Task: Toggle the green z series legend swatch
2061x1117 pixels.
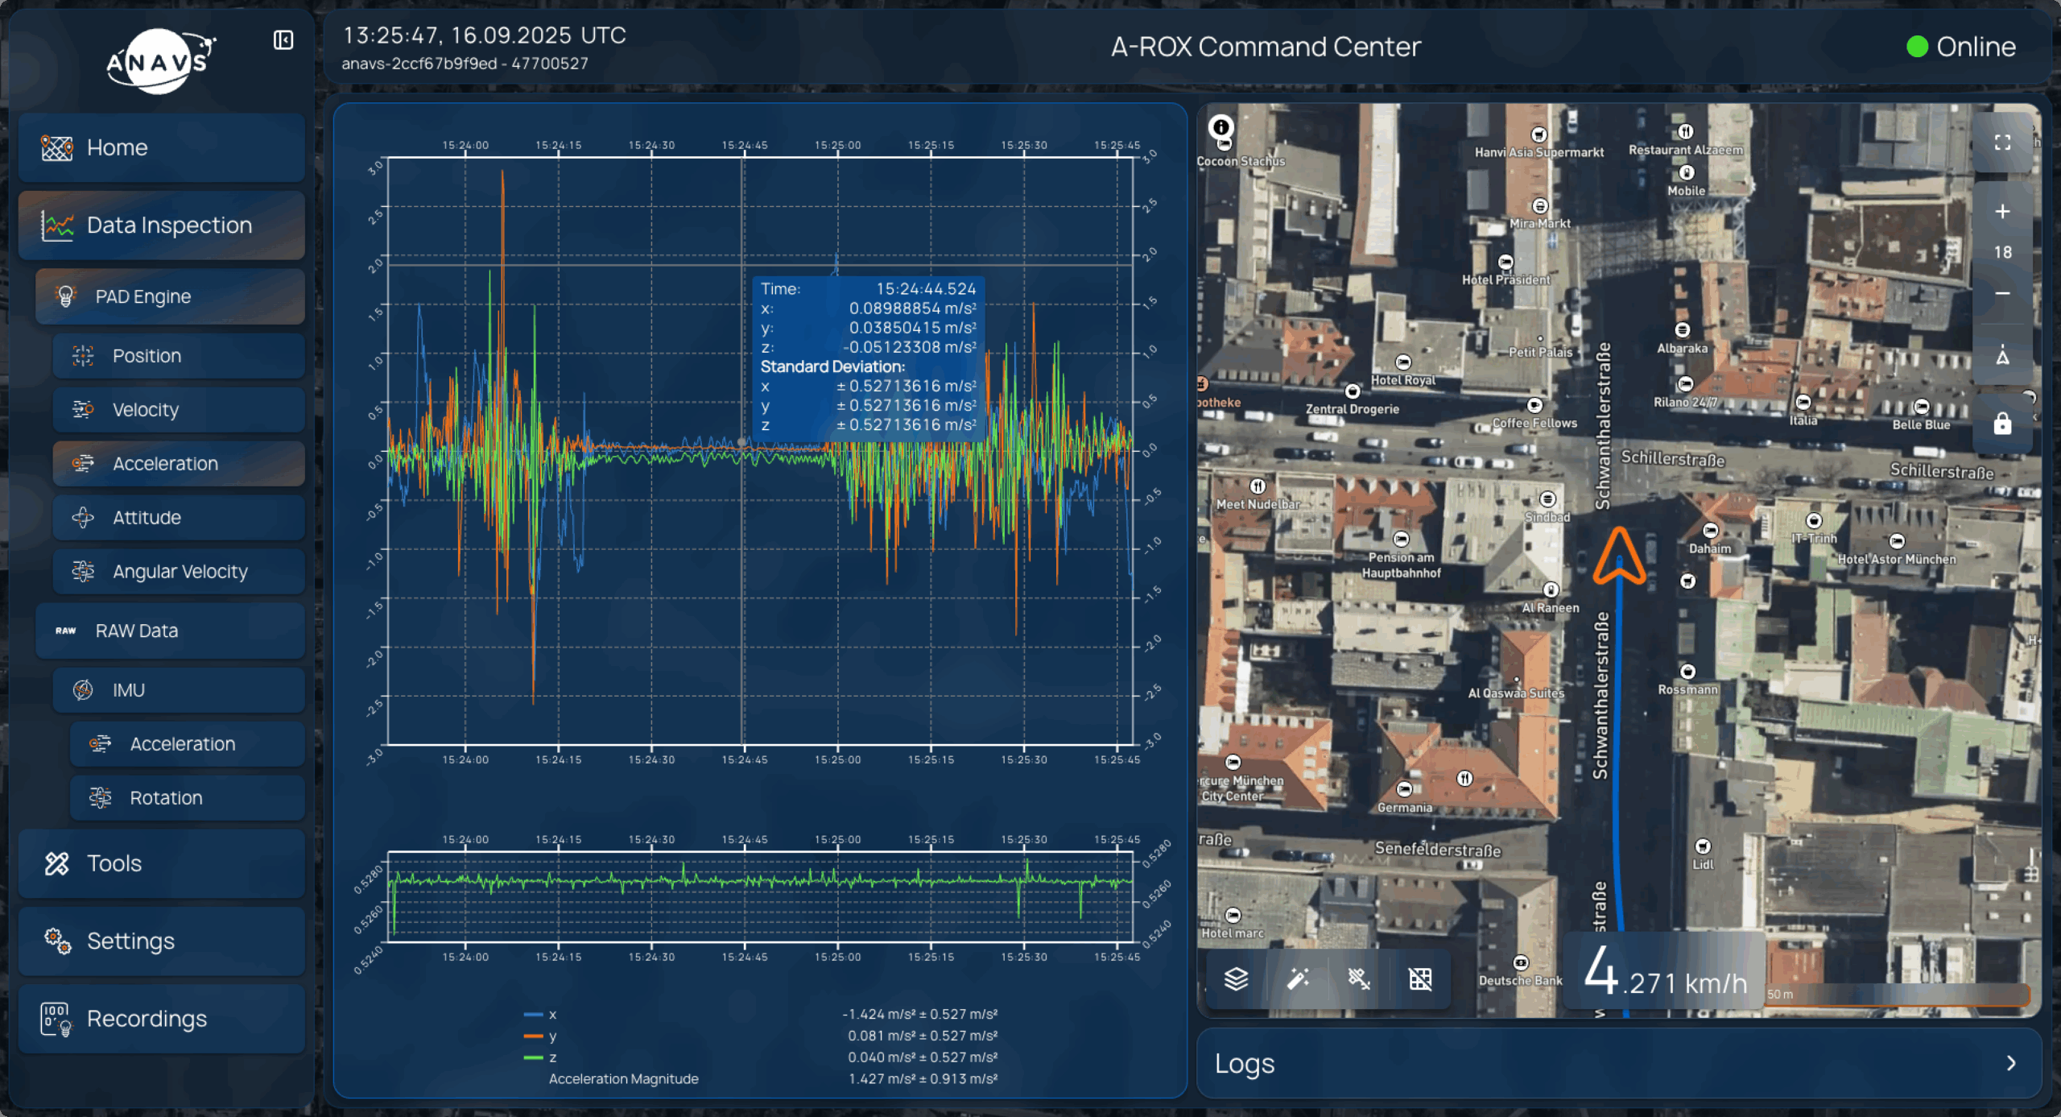Action: point(533,1057)
